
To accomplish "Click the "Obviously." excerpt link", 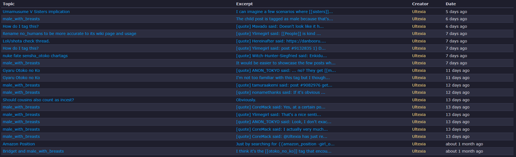I will tap(246, 100).
